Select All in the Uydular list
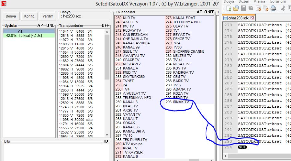The width and height of the screenshot is (291, 161). (29, 31)
